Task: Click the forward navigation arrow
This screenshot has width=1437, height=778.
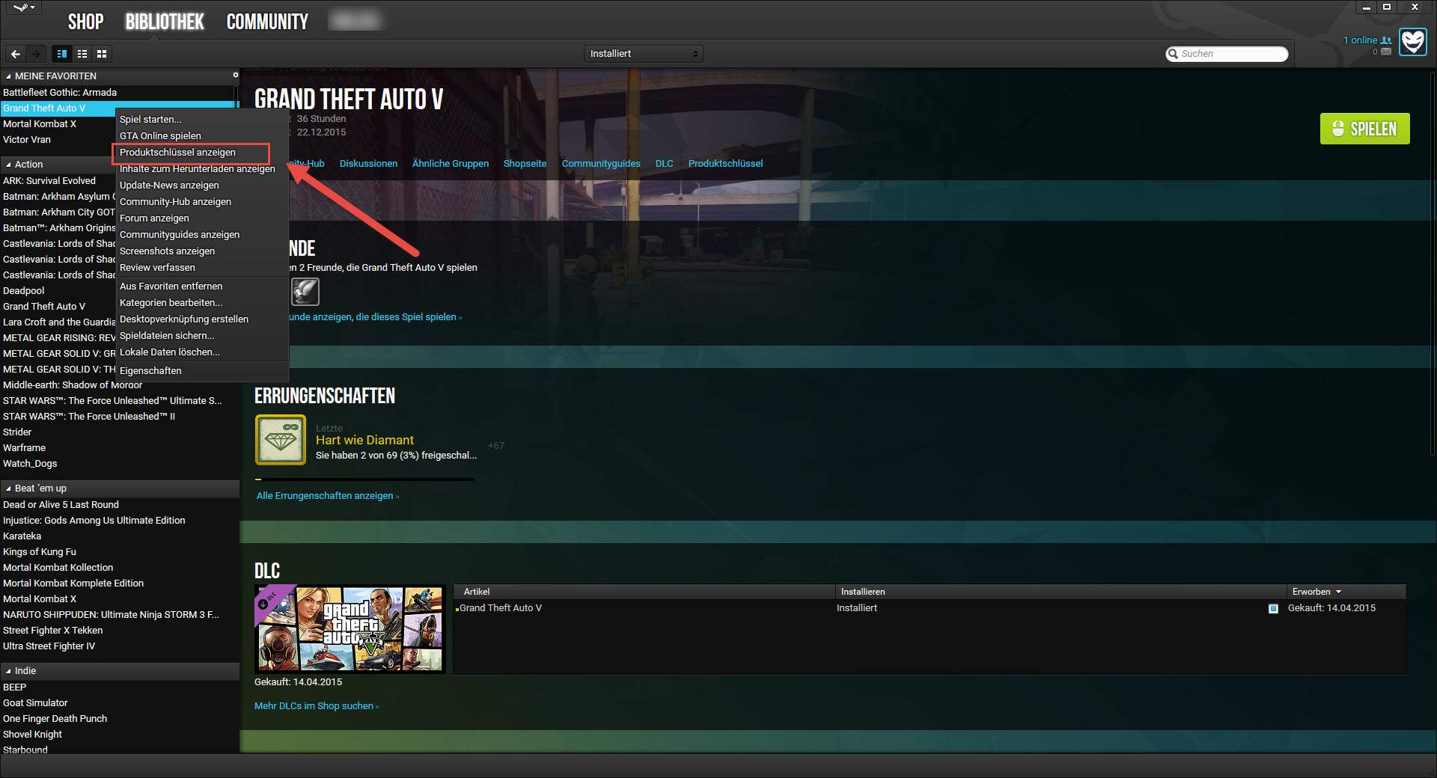Action: [x=35, y=54]
